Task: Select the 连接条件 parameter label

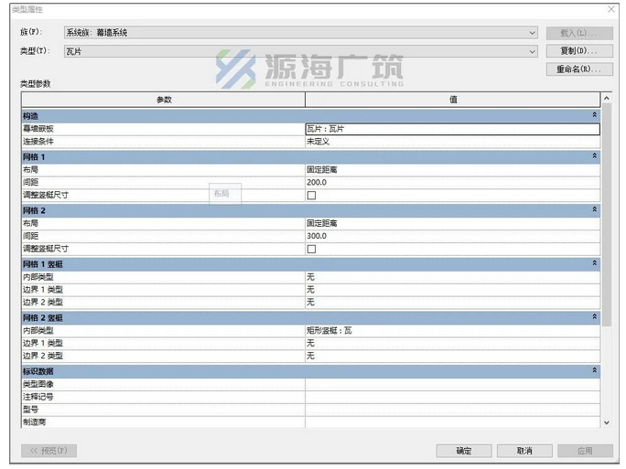Action: (x=38, y=142)
